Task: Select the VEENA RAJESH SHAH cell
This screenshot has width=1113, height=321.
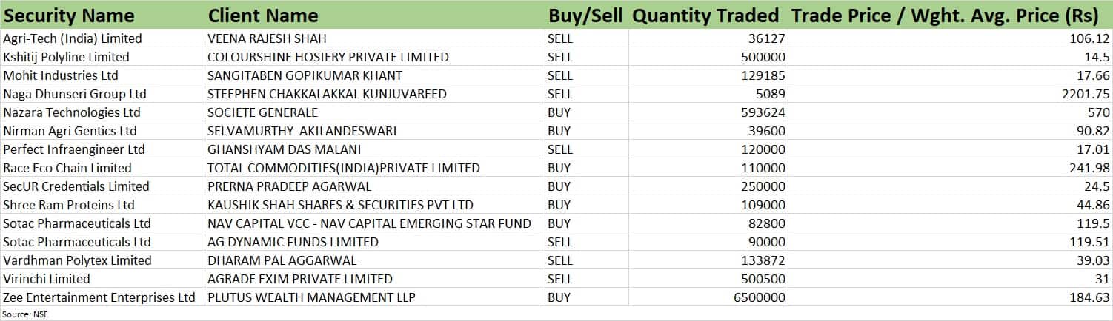Action: point(374,38)
